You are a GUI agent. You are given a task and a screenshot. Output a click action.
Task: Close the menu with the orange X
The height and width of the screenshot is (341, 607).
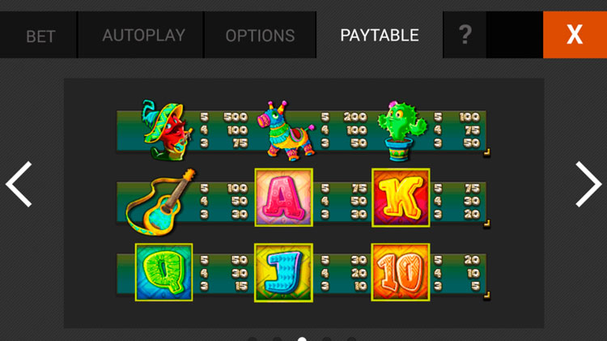point(575,35)
